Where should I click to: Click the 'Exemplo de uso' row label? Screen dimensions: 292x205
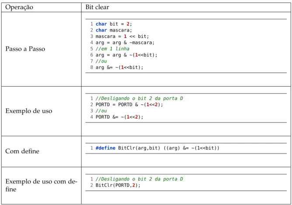pyautogui.click(x=29, y=111)
